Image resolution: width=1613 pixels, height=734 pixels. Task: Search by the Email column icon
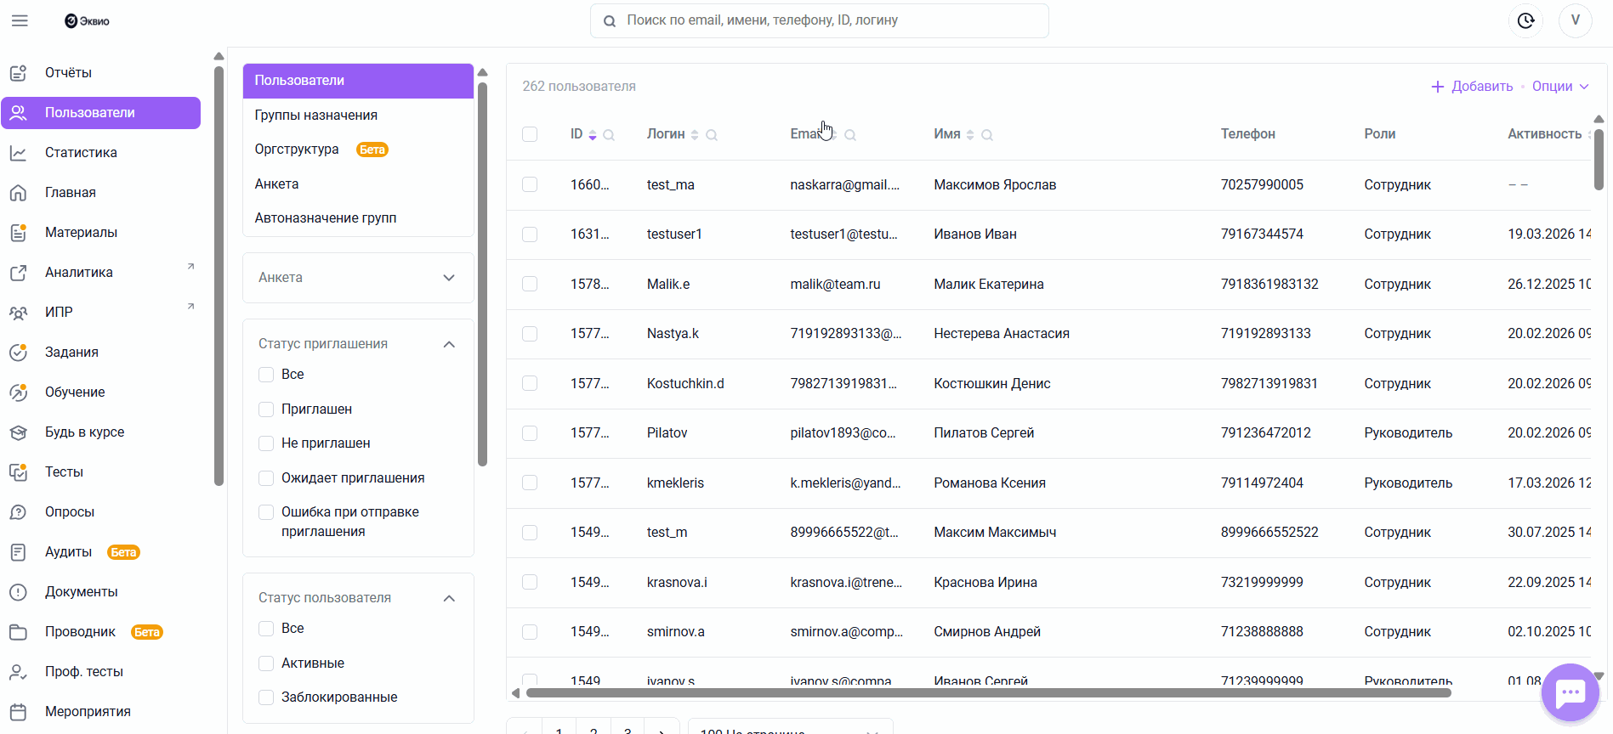[x=850, y=135]
